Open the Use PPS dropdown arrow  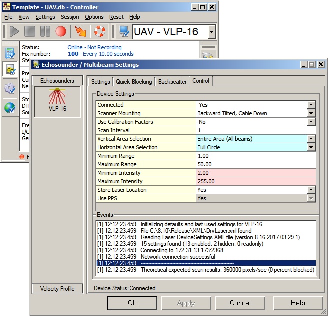tap(311, 198)
